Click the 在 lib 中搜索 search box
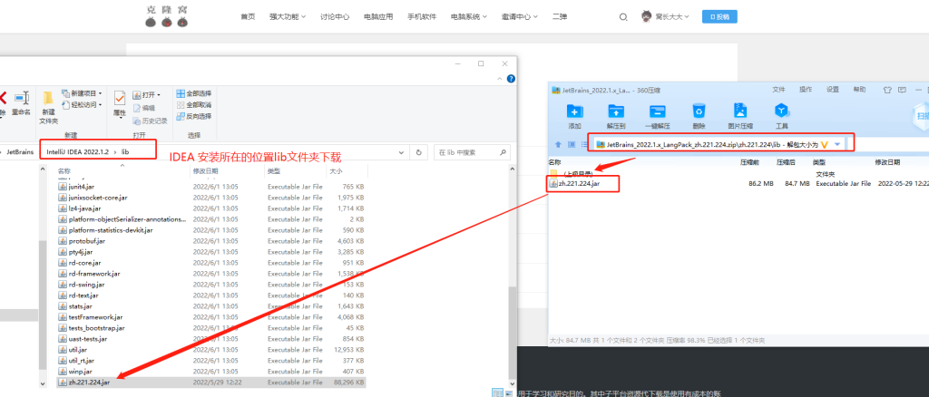 [x=472, y=152]
